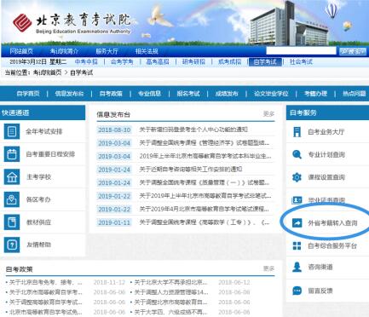
Task: Open the 研考研招 tab
Action: click(193, 61)
